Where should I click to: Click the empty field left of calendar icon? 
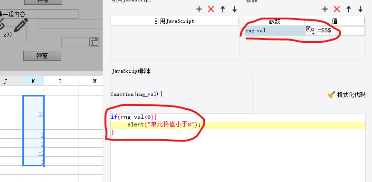coord(75,42)
